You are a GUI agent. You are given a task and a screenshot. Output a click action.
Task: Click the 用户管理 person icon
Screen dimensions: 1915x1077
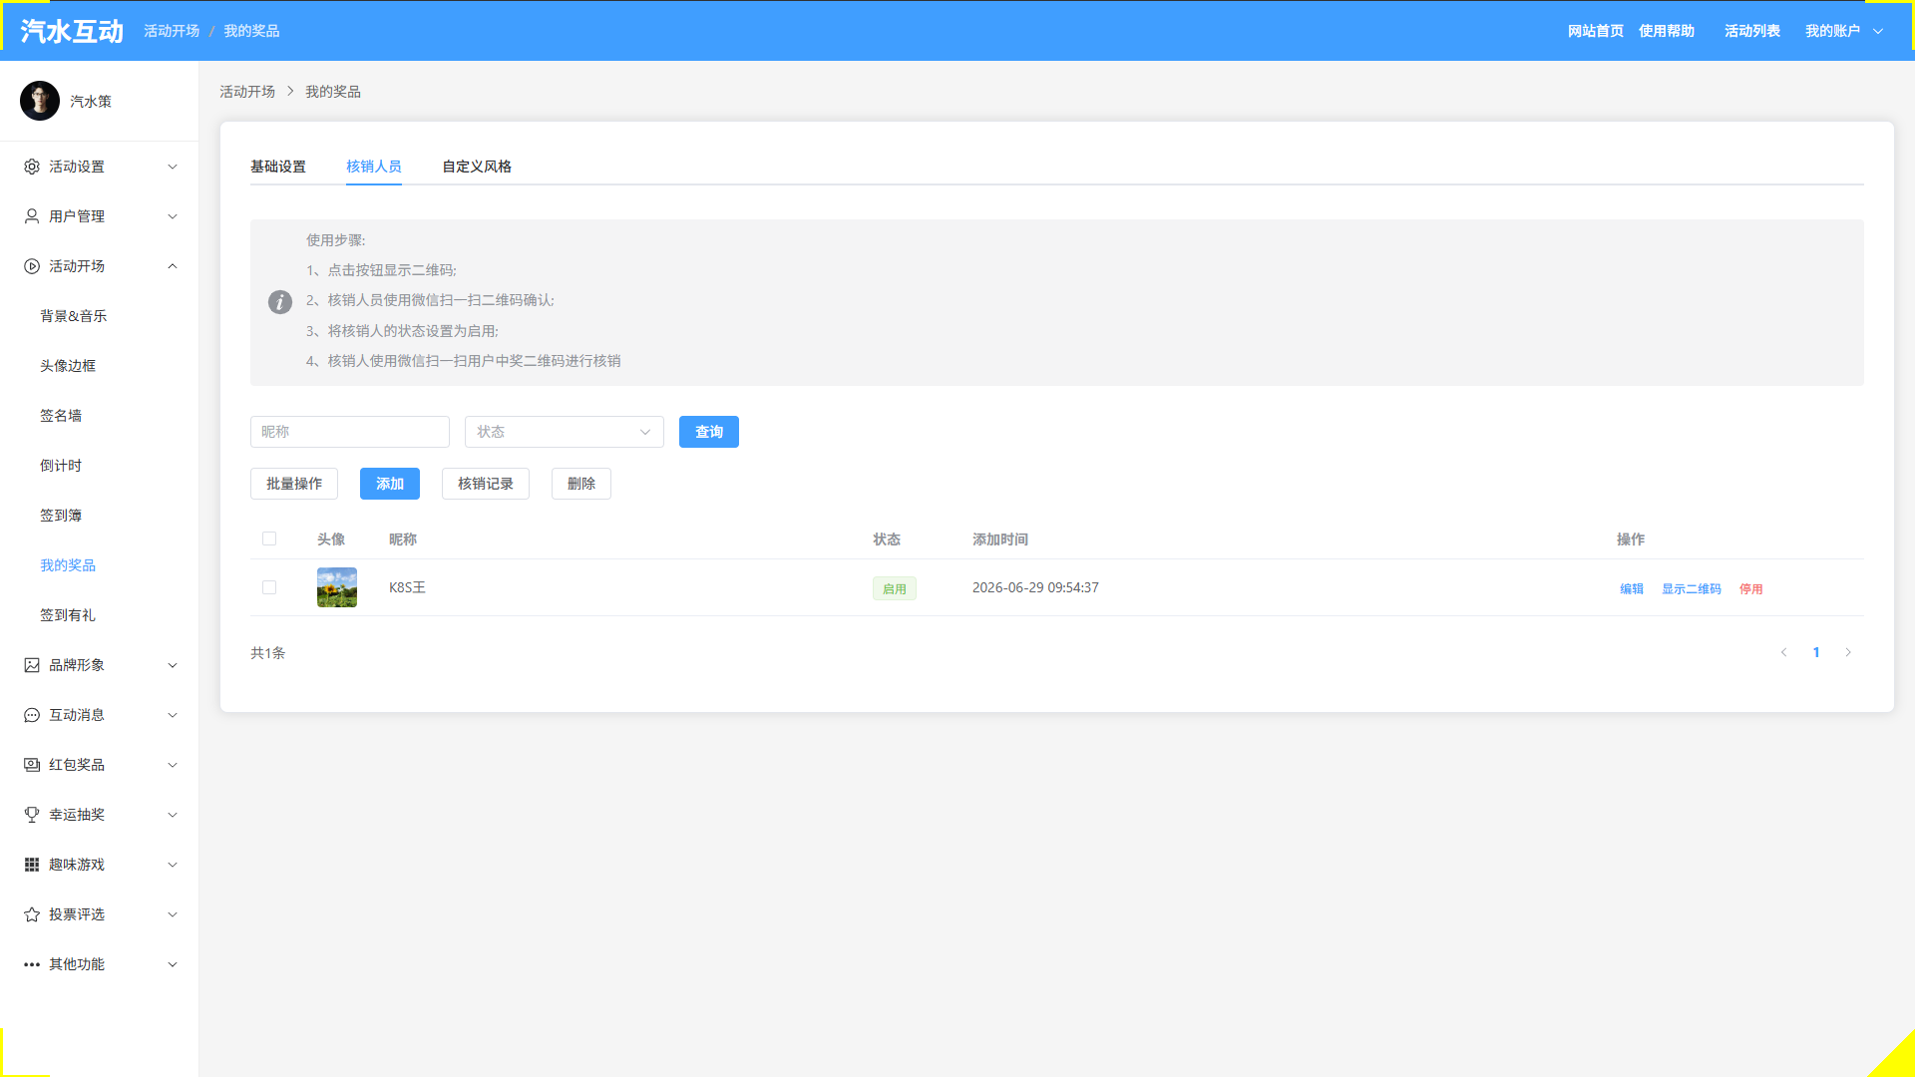pos(32,216)
